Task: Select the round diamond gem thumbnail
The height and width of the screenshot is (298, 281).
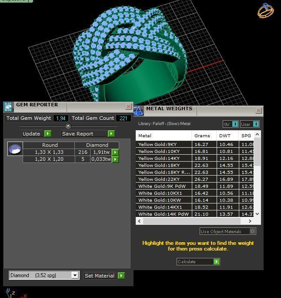Action: 15,149
